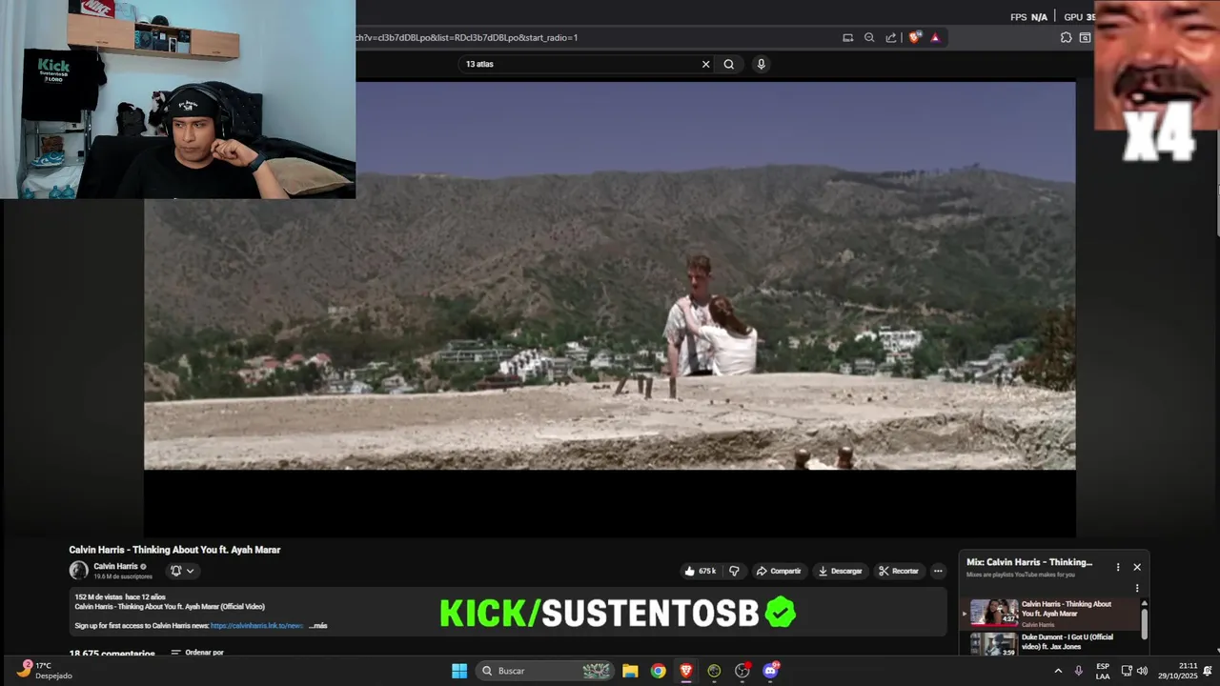Open more actions three-dot menu beside Recortar
Image resolution: width=1220 pixels, height=686 pixels.
point(938,571)
